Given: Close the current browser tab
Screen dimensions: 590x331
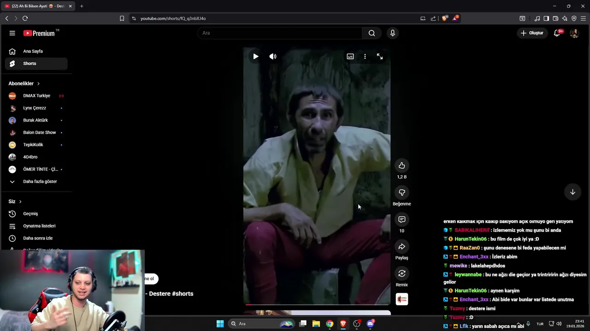Looking at the screenshot, I should point(71,6).
